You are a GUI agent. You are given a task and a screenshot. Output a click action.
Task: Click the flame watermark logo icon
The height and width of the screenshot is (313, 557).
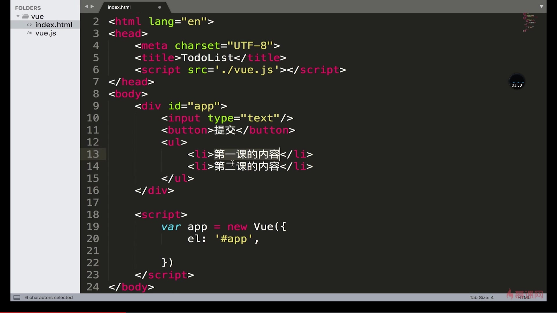(510, 294)
